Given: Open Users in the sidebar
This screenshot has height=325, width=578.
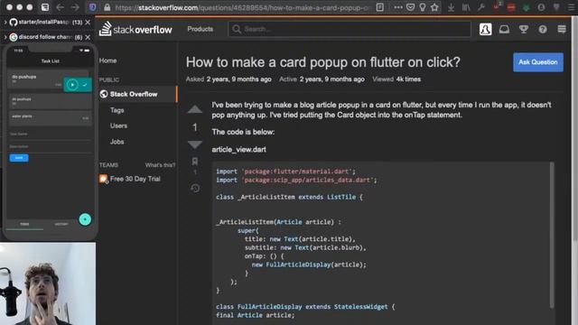Looking at the screenshot, I should pyautogui.click(x=118, y=125).
